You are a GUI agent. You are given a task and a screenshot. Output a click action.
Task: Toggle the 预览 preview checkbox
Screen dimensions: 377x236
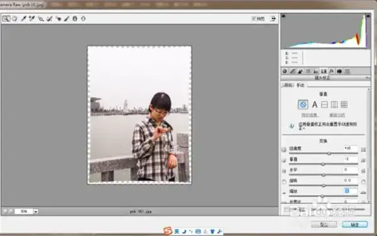pos(254,18)
